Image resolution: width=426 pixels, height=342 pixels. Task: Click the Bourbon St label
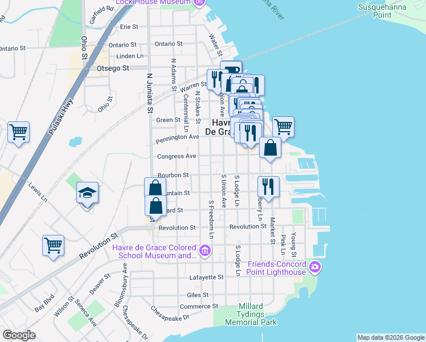point(173,176)
